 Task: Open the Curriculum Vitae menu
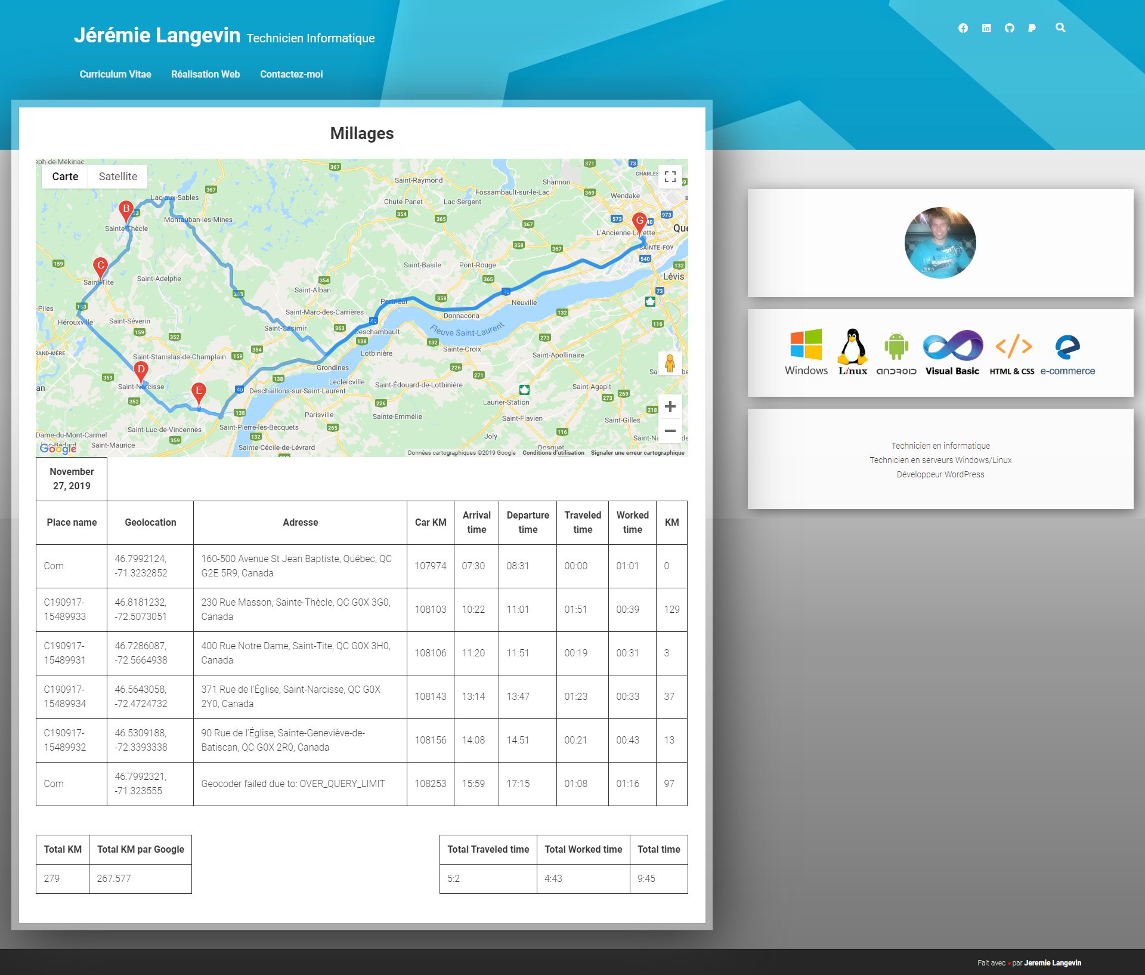point(115,74)
